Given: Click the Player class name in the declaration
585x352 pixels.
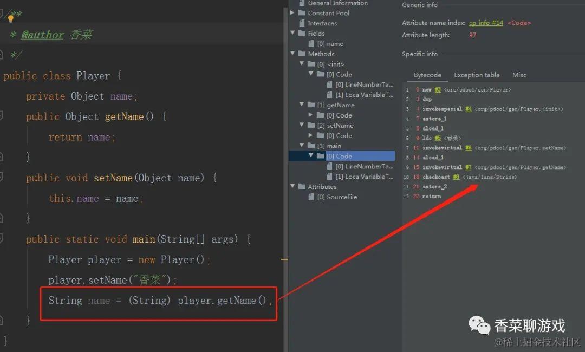Looking at the screenshot, I should click(x=93, y=76).
